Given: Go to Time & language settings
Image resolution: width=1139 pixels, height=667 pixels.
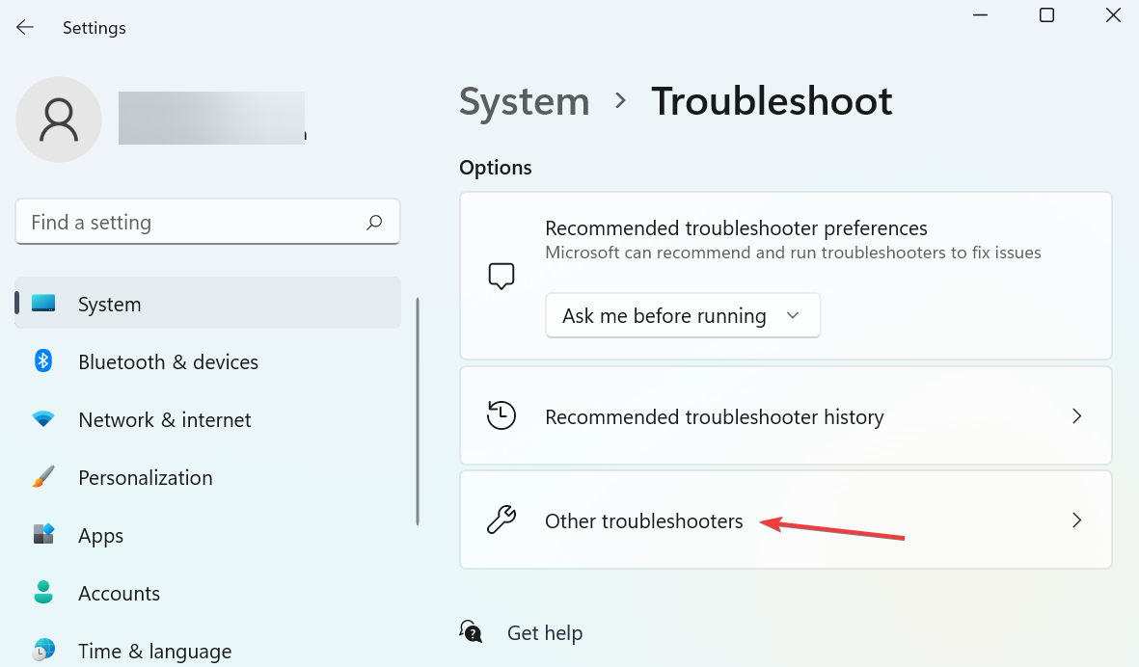Looking at the screenshot, I should 154,651.
